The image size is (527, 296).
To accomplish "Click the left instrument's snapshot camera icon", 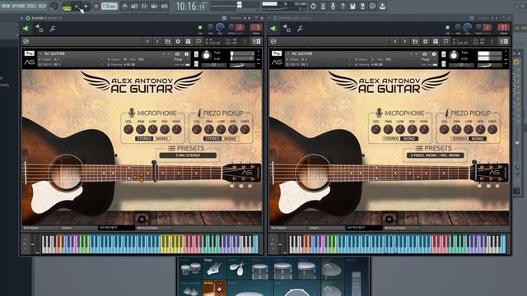I will click(178, 53).
